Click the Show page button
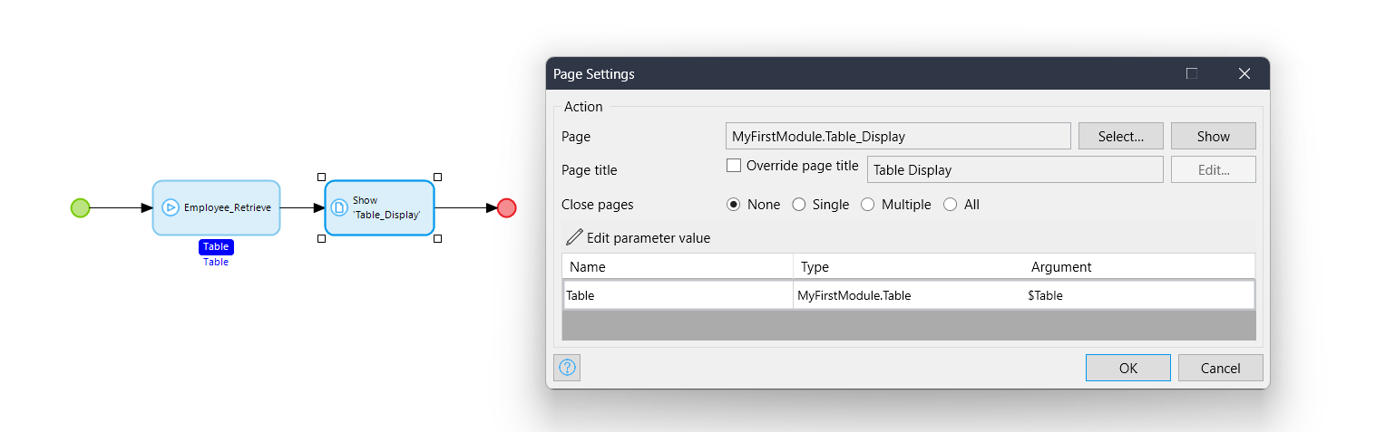Image resolution: width=1376 pixels, height=432 pixels. [x=1213, y=137]
